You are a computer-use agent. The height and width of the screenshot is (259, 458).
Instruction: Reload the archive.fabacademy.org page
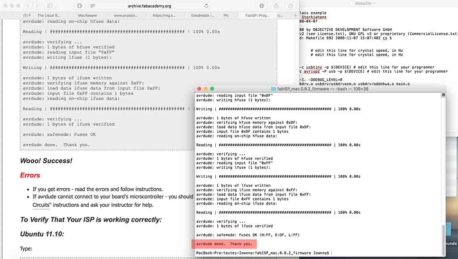[206, 6]
